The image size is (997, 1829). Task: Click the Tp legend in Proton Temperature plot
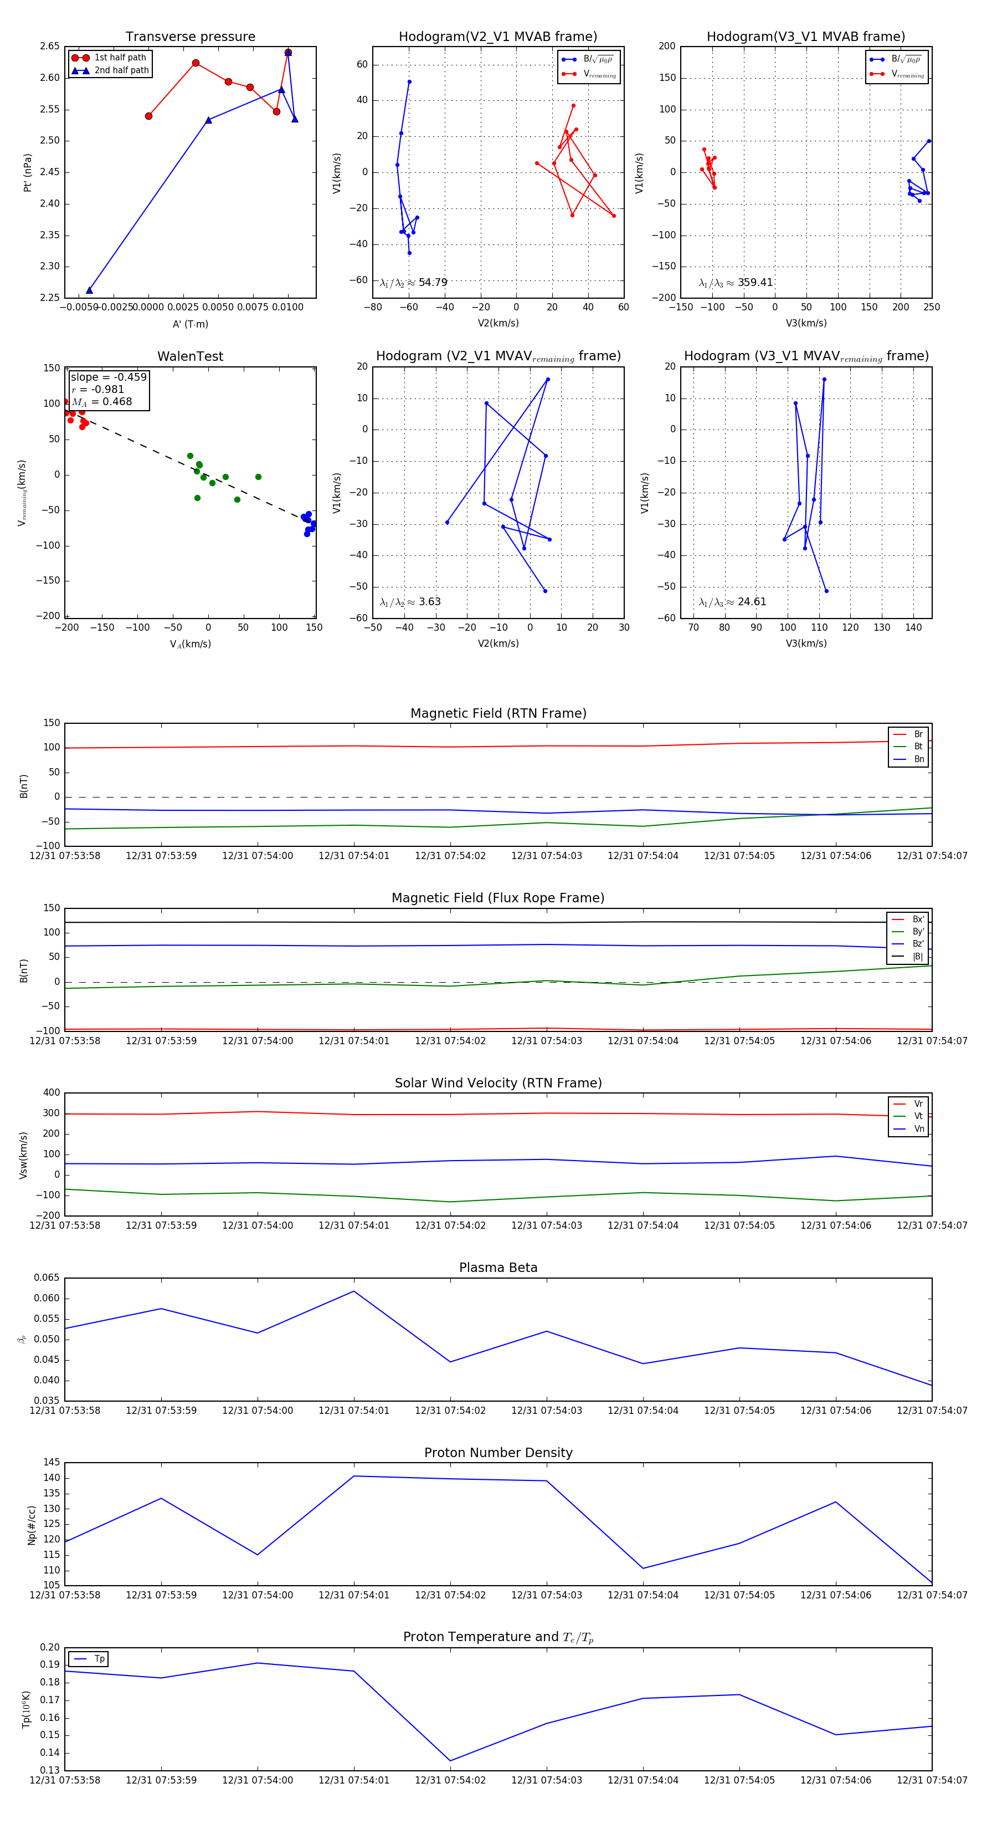pos(89,1659)
